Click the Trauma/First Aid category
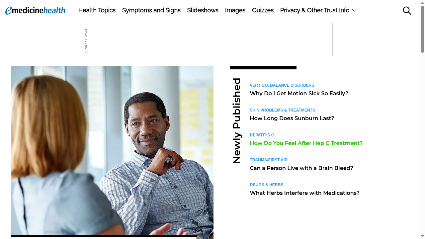425x239 pixels. coord(269,160)
